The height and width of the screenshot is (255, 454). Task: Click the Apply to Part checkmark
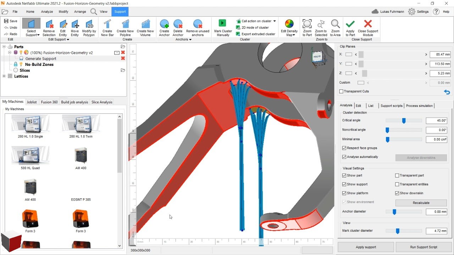[350, 24]
